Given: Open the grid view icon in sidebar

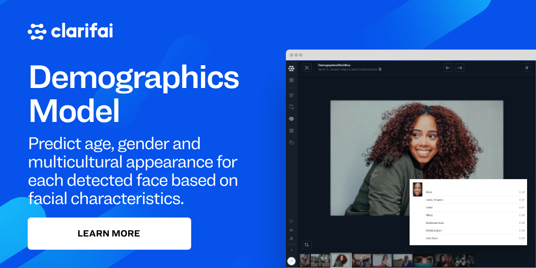Looking at the screenshot, I should pos(291,80).
